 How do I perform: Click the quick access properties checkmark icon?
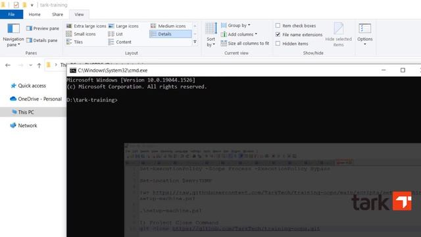coord(16,5)
